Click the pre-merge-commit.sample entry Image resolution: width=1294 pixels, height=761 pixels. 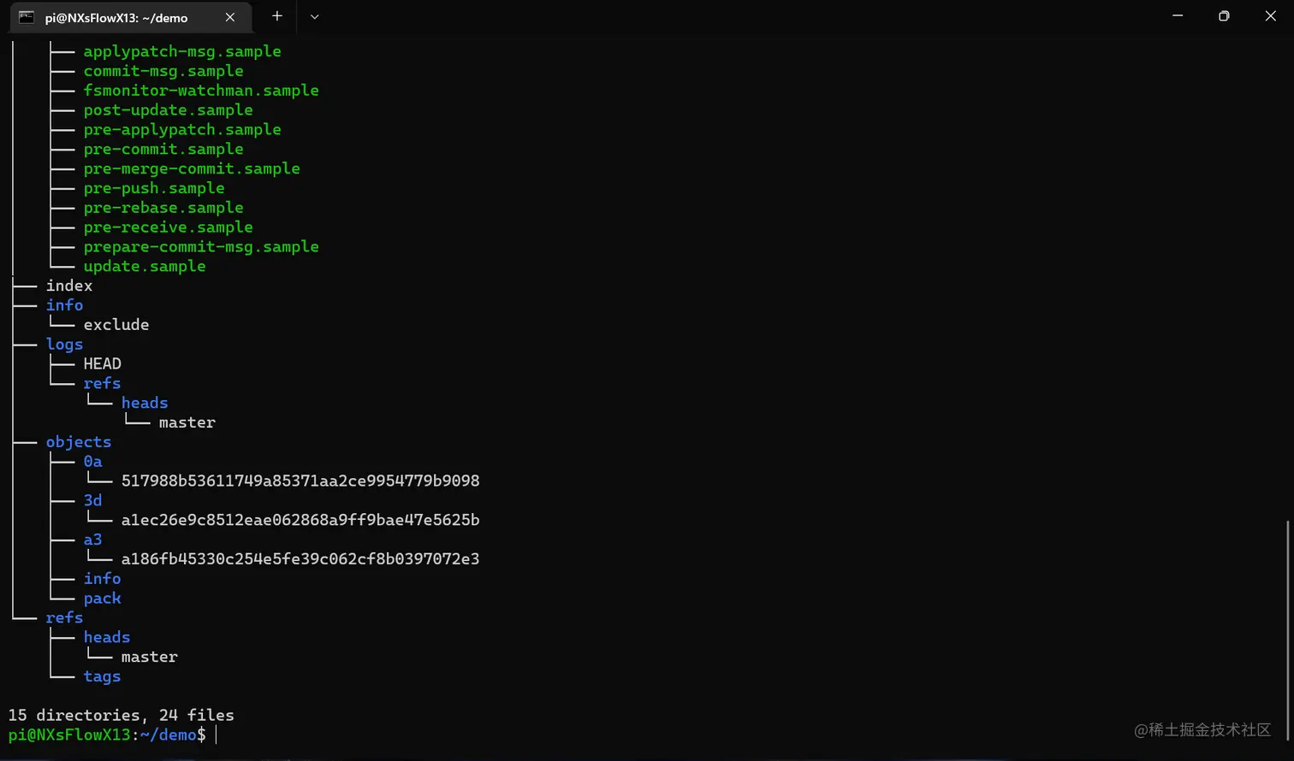[192, 168]
